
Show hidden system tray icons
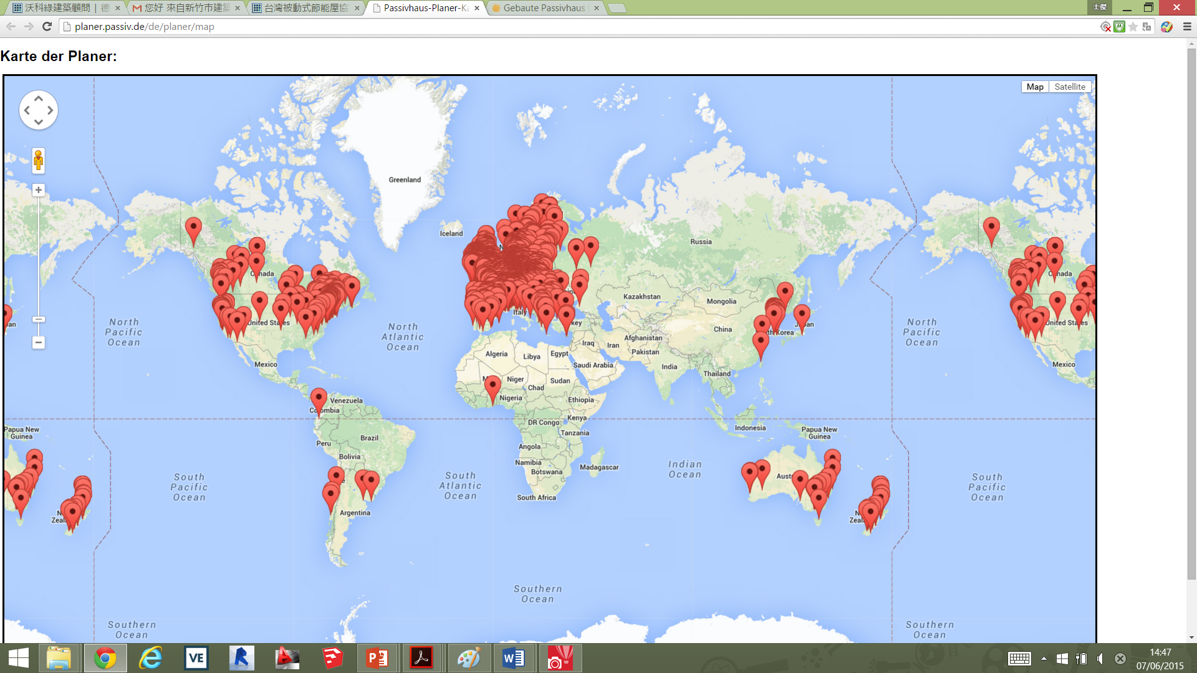[x=1044, y=659]
